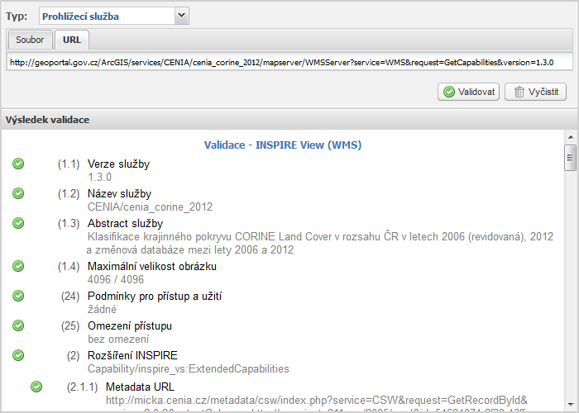Click the Výsledek validace panel header
Viewport: 579px width, 413px height.
[289, 120]
